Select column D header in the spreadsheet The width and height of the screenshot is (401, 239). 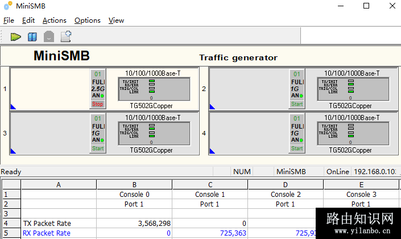click(x=286, y=185)
